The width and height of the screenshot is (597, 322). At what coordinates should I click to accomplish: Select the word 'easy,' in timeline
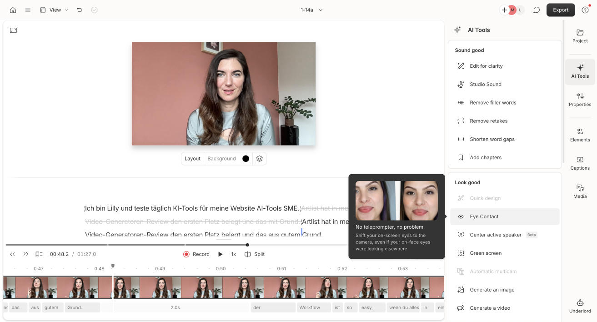[x=372, y=307]
